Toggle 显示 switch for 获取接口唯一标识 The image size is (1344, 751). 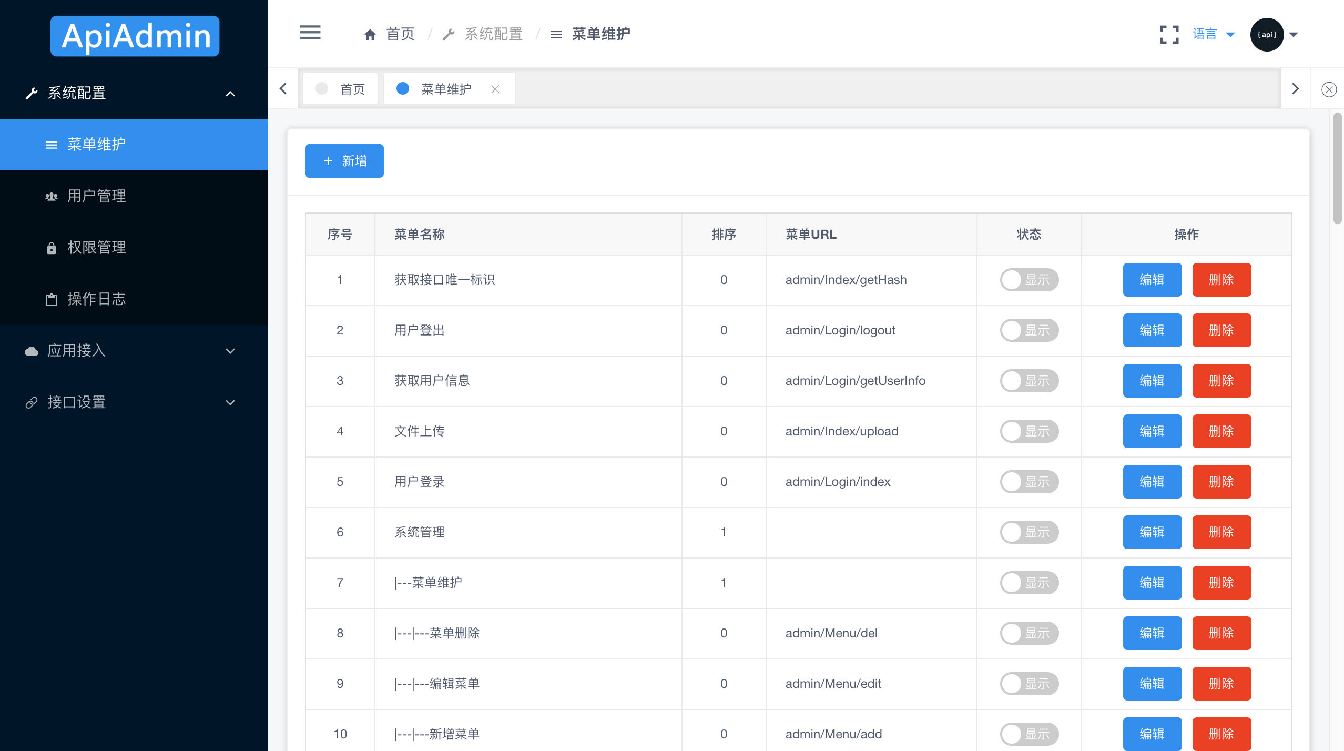(x=1029, y=280)
